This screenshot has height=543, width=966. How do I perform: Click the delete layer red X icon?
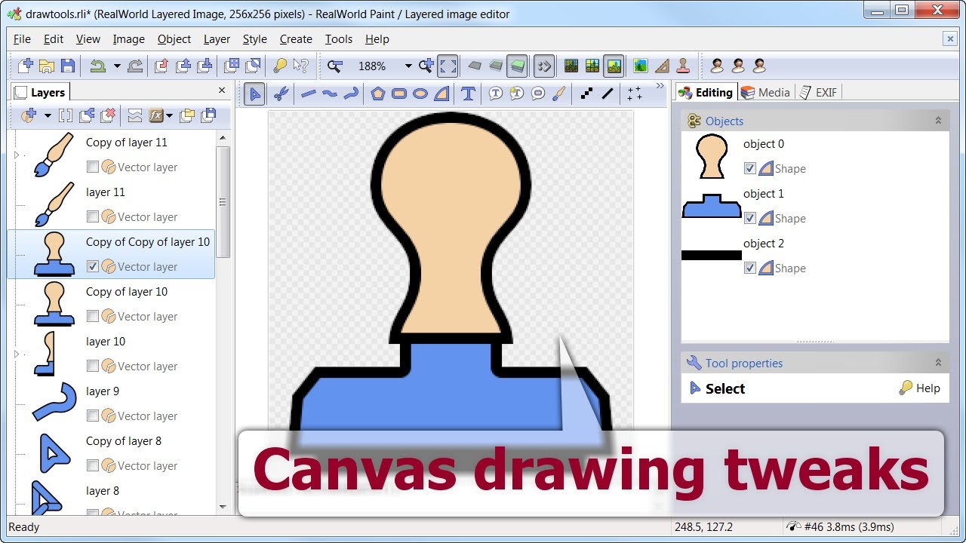point(108,115)
